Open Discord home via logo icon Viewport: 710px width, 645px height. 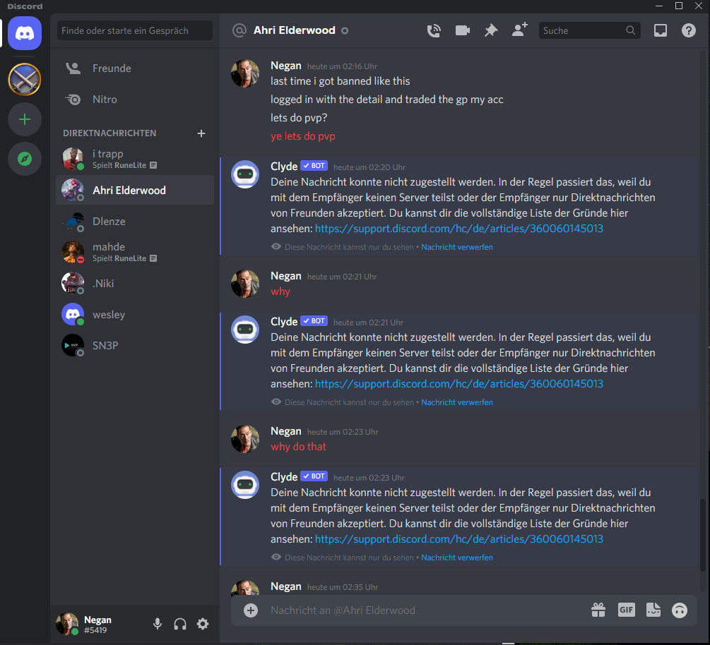coord(25,33)
